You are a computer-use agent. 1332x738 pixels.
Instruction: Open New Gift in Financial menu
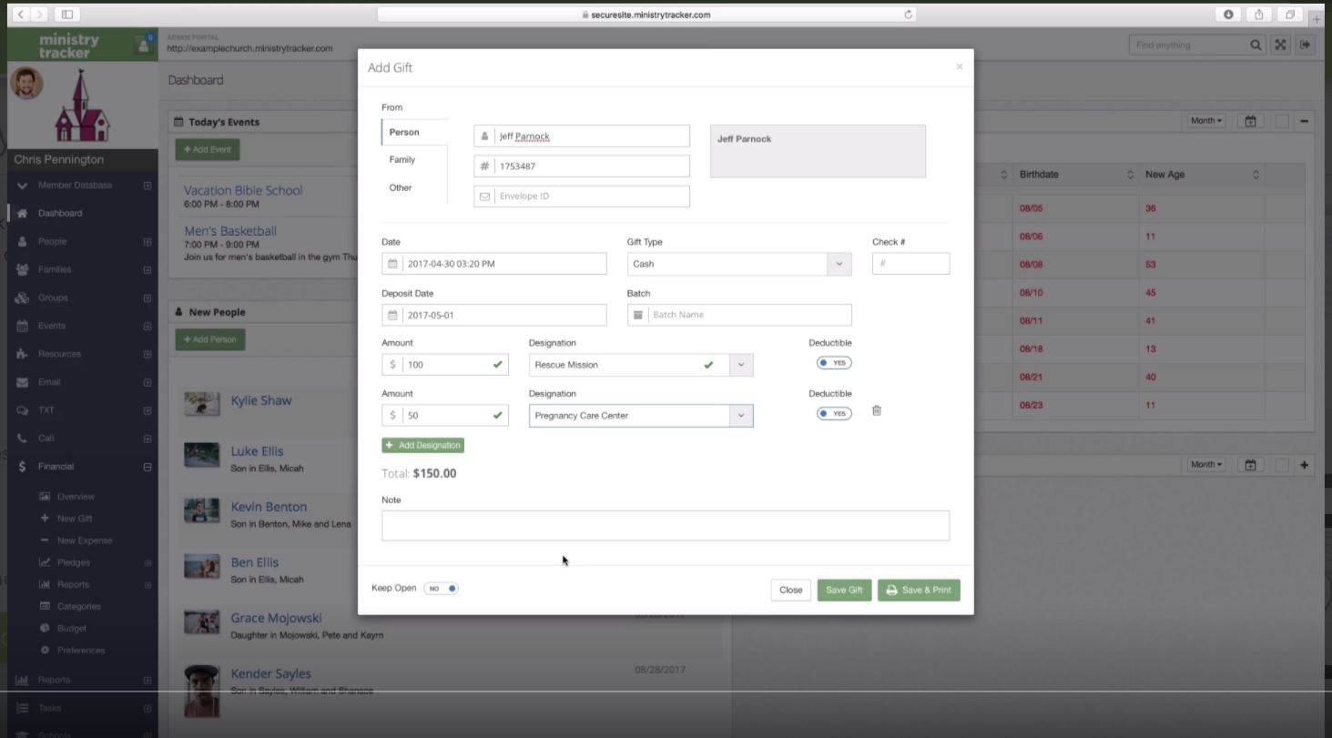(75, 519)
